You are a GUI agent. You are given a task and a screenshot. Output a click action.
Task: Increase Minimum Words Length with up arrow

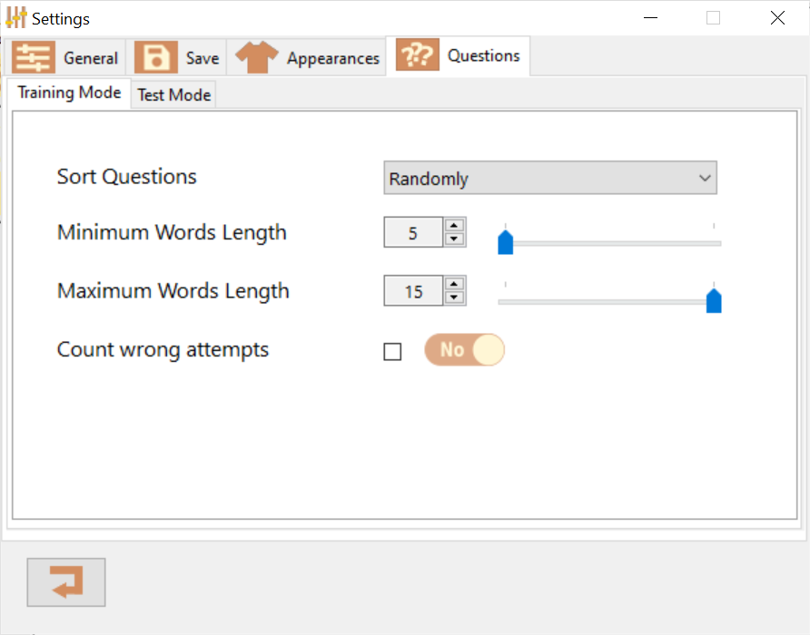click(x=455, y=226)
